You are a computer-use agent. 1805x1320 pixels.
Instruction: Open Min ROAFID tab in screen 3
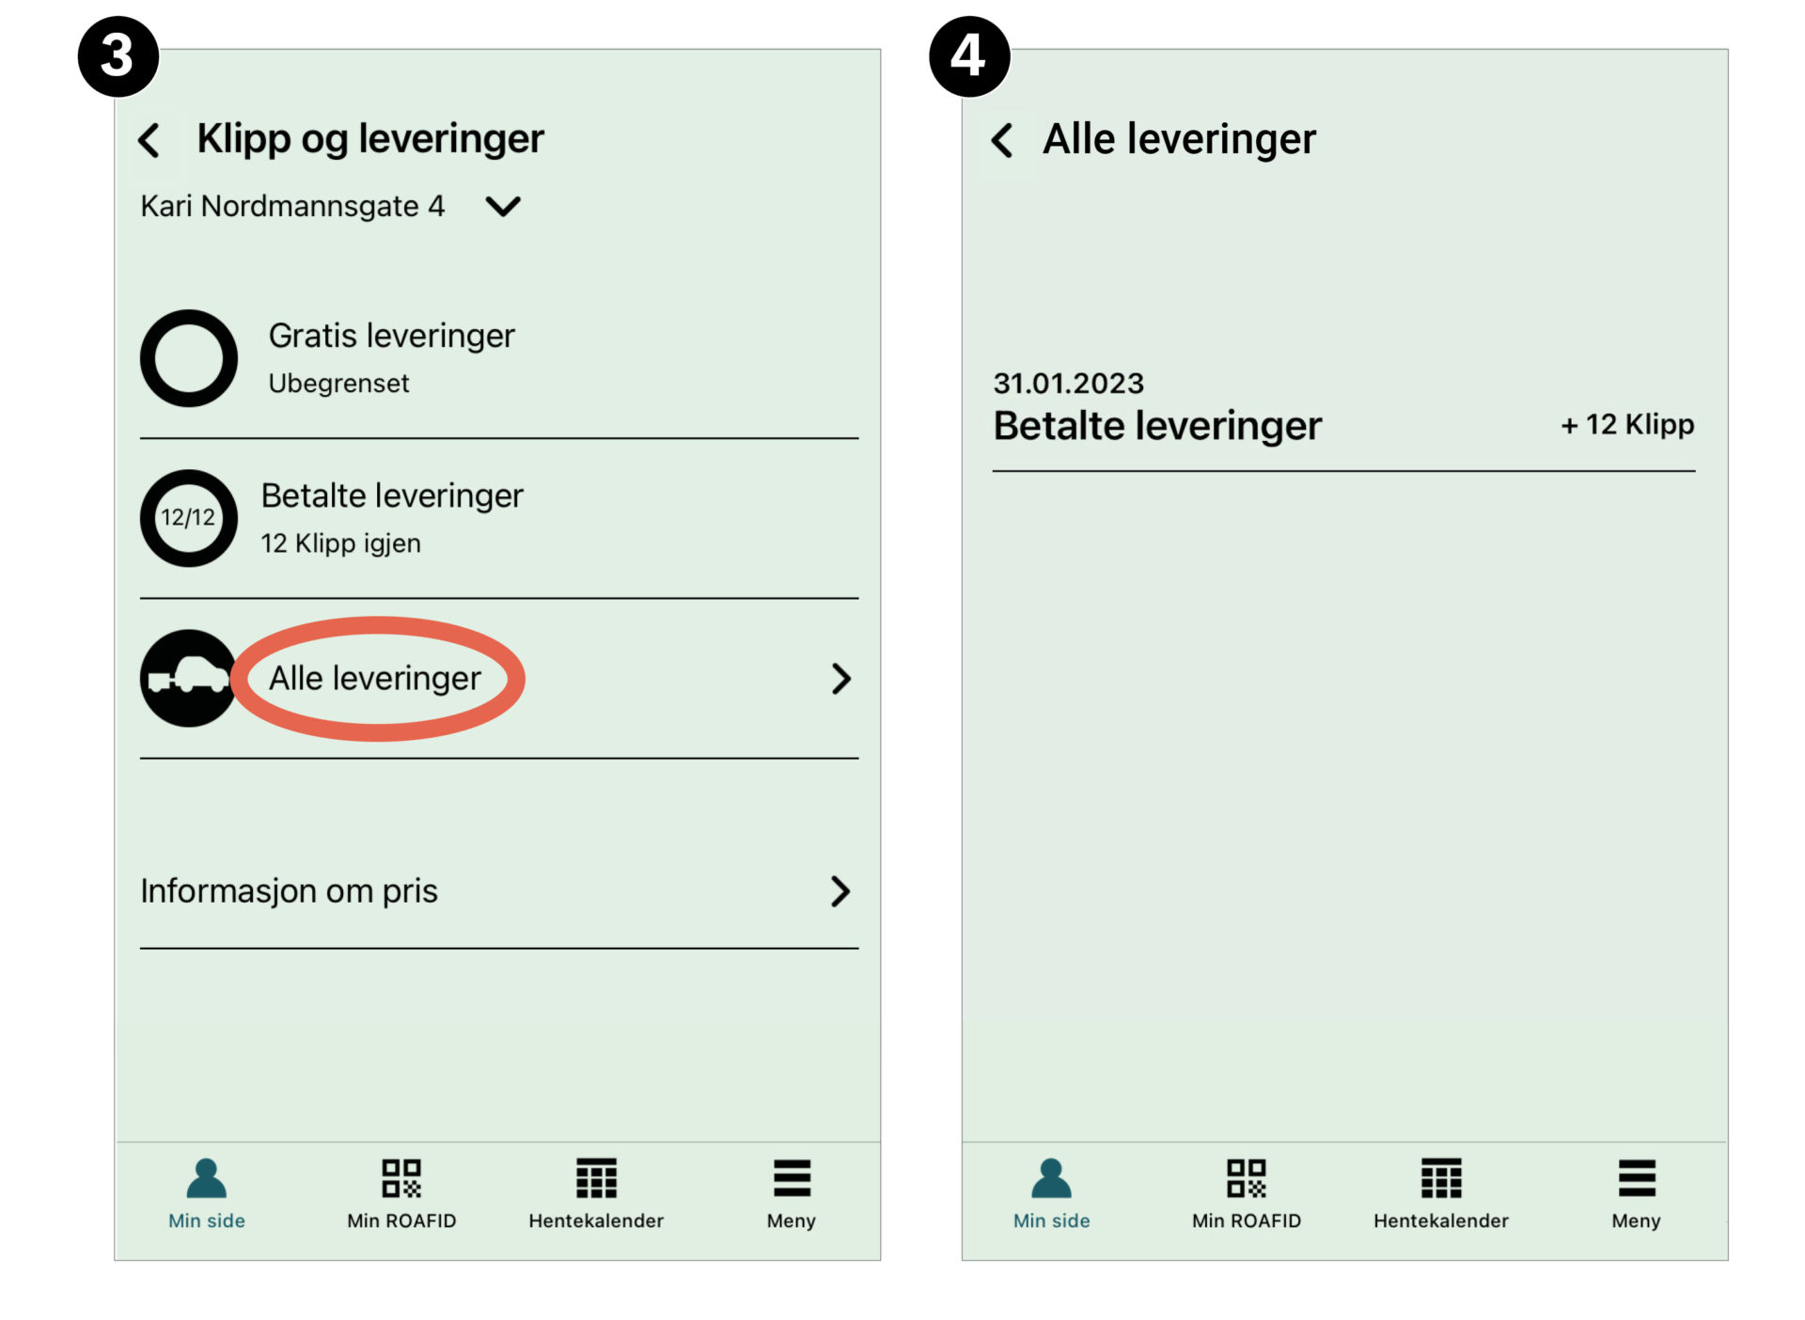coord(401,1194)
